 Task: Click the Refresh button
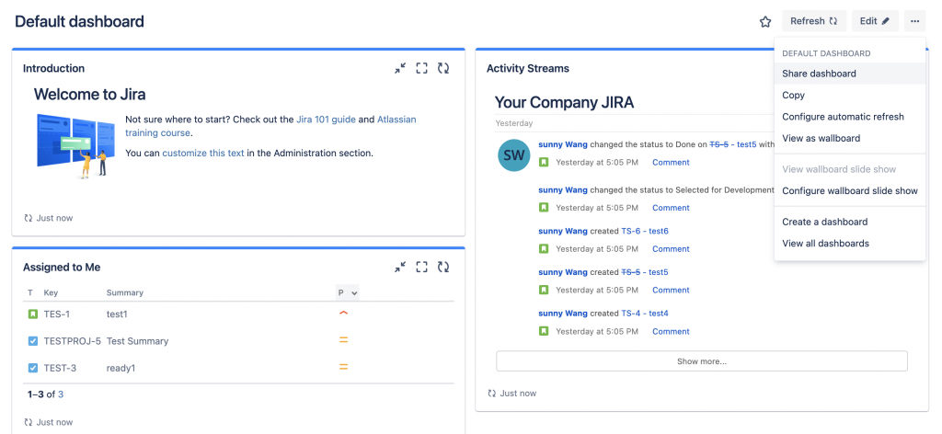pos(814,21)
